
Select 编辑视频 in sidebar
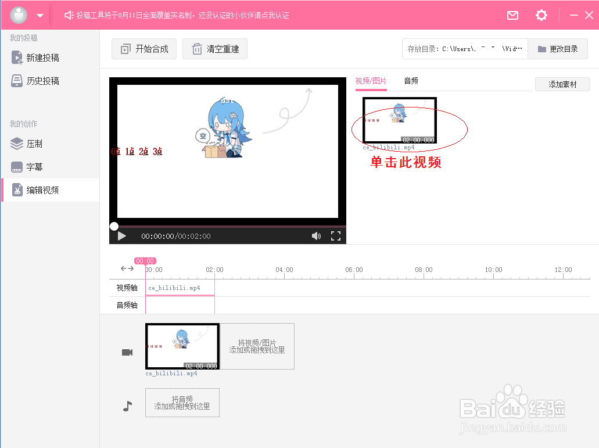coord(51,190)
